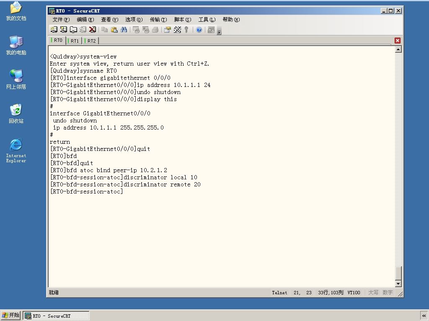
Task: Click the taskbar tray expand chevron
Action: (x=424, y=316)
